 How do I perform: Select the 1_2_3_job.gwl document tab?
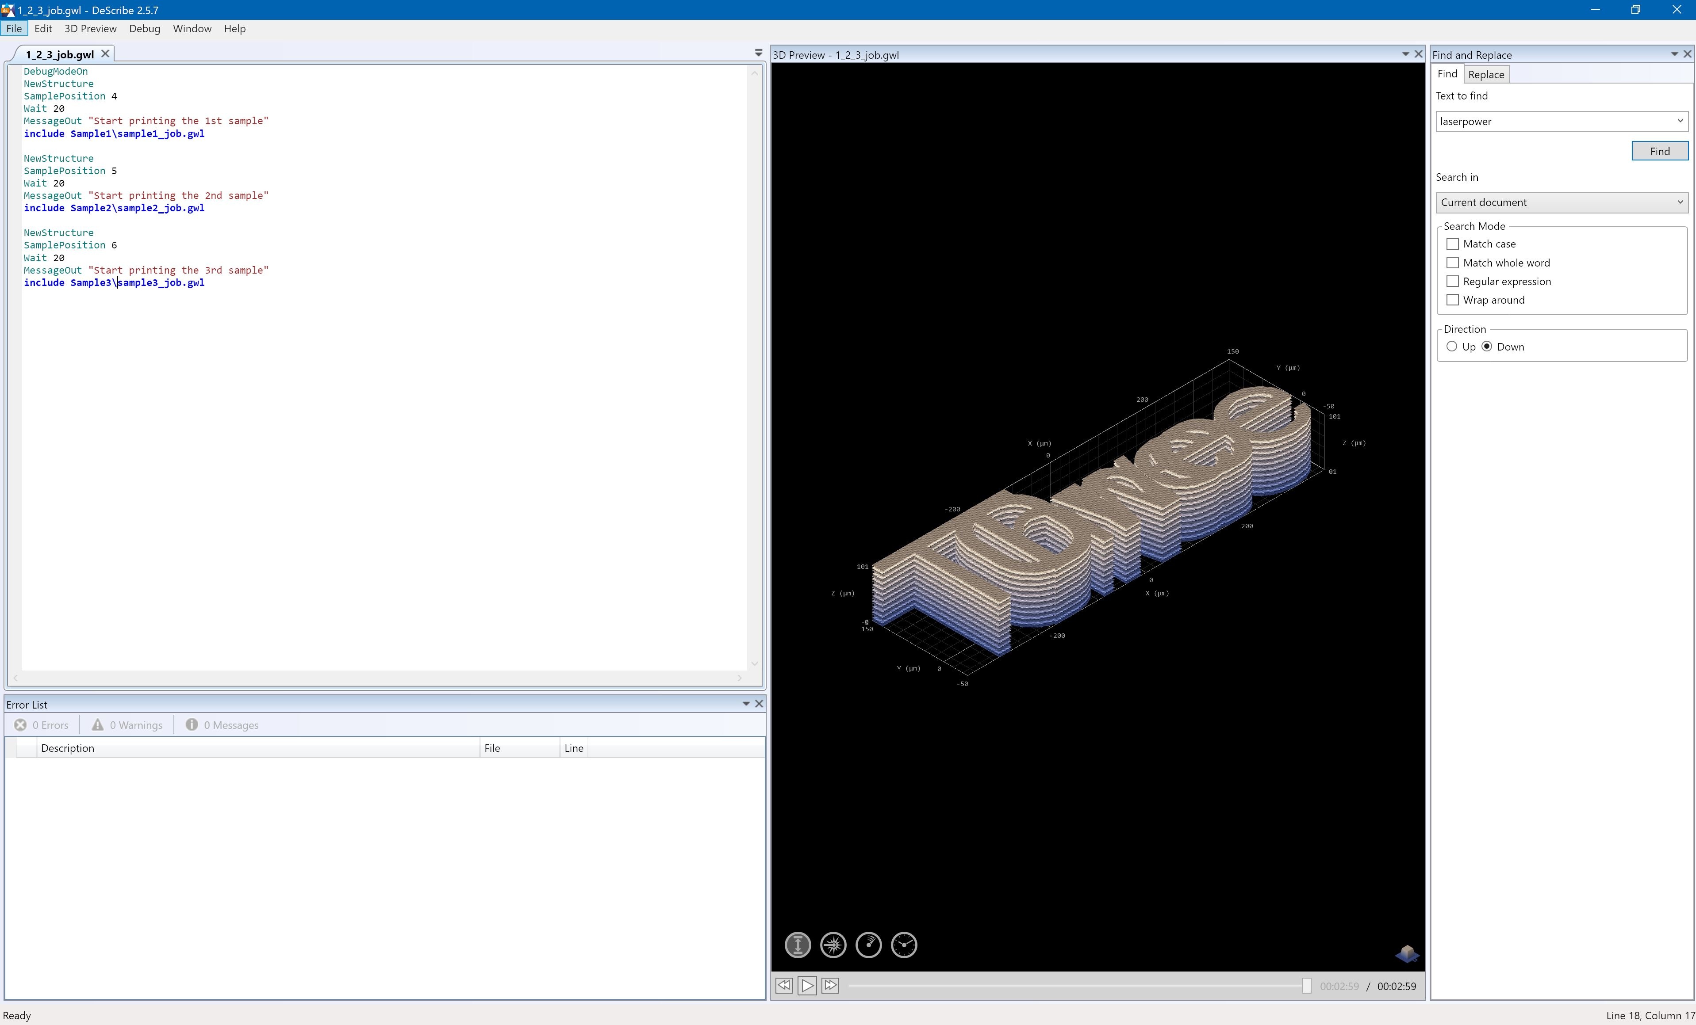pyautogui.click(x=60, y=54)
